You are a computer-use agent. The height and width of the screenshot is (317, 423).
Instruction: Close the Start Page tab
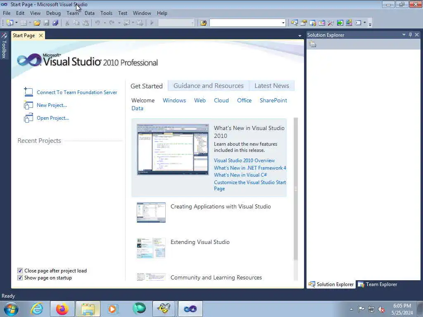[41, 35]
